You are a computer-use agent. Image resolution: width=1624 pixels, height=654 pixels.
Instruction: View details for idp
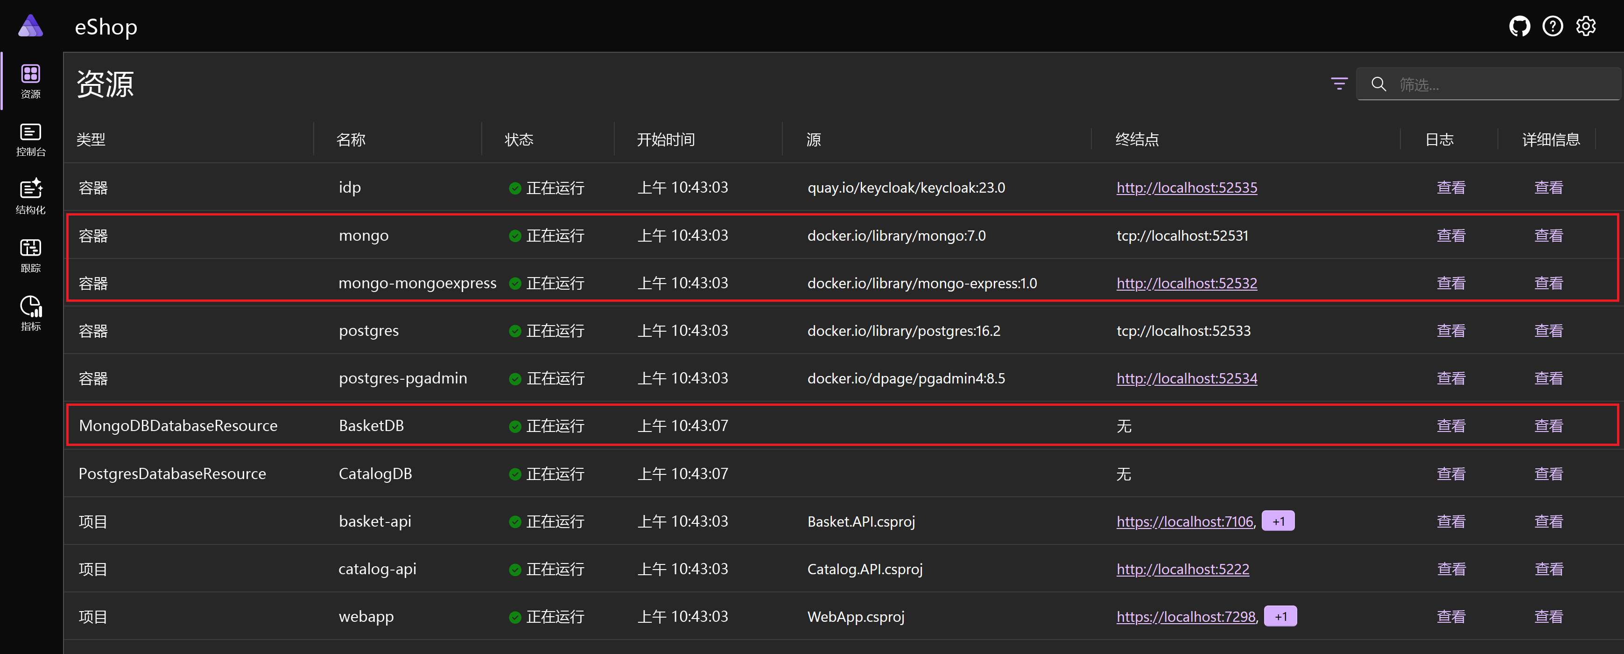1548,188
